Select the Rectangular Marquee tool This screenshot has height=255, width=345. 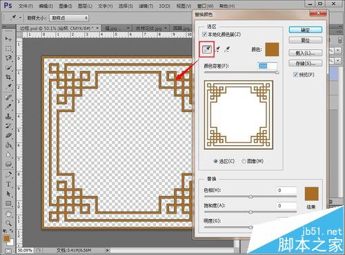8,48
